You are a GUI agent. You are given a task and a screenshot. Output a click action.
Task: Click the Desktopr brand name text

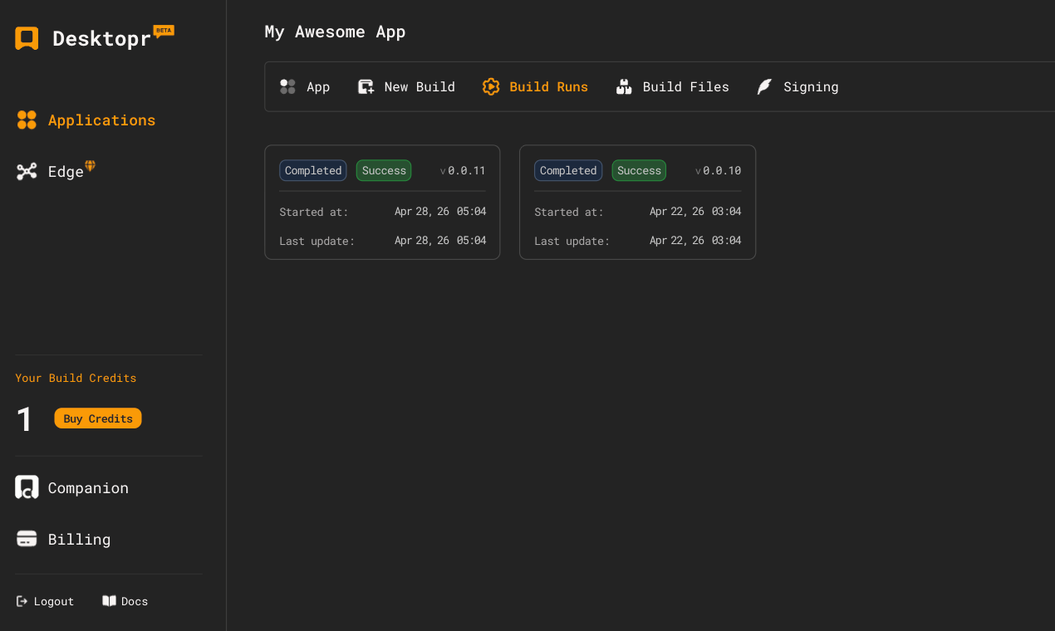(101, 38)
